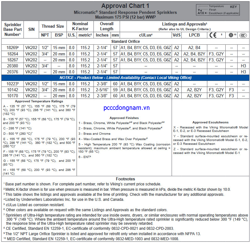Image resolution: width=252 pixels, height=243 pixels.
Task: Select the LPCB column header
Action: (194, 35)
